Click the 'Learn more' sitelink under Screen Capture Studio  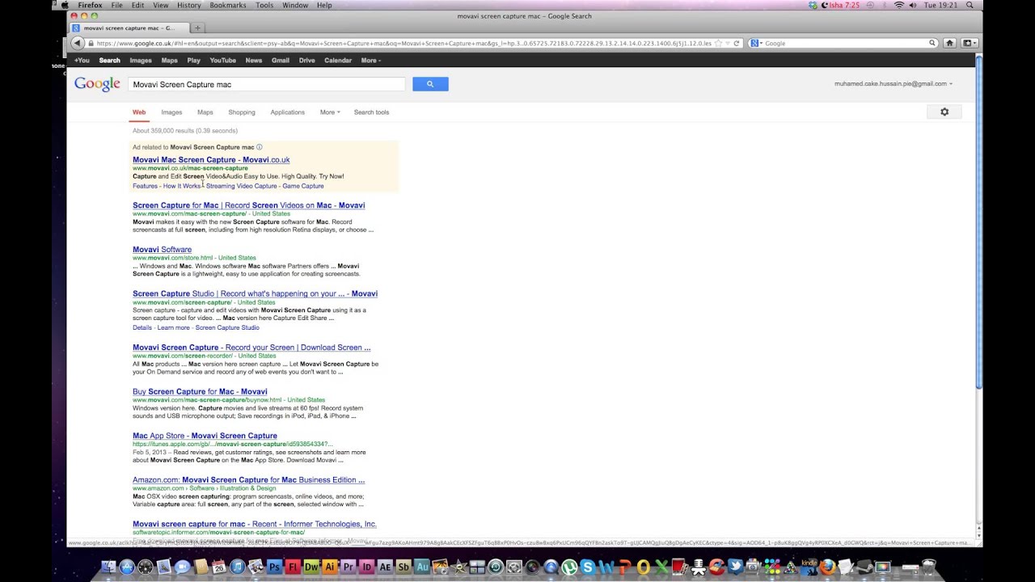coord(173,327)
